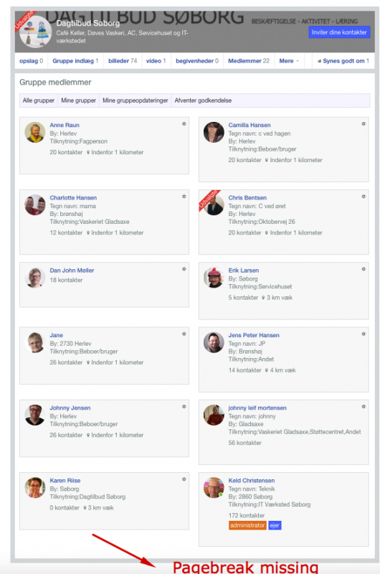Open gear menu on Jane's member card
Image resolution: width=380 pixels, height=574 pixels.
click(x=184, y=334)
